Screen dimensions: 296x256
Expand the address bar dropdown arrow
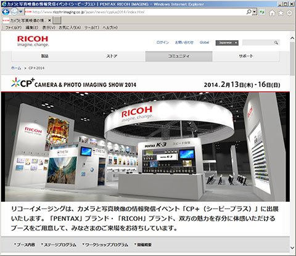[255, 12]
